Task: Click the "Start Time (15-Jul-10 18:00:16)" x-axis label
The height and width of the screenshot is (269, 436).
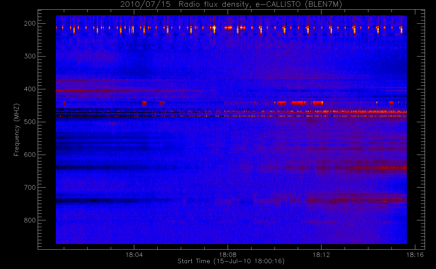Action: [x=231, y=261]
